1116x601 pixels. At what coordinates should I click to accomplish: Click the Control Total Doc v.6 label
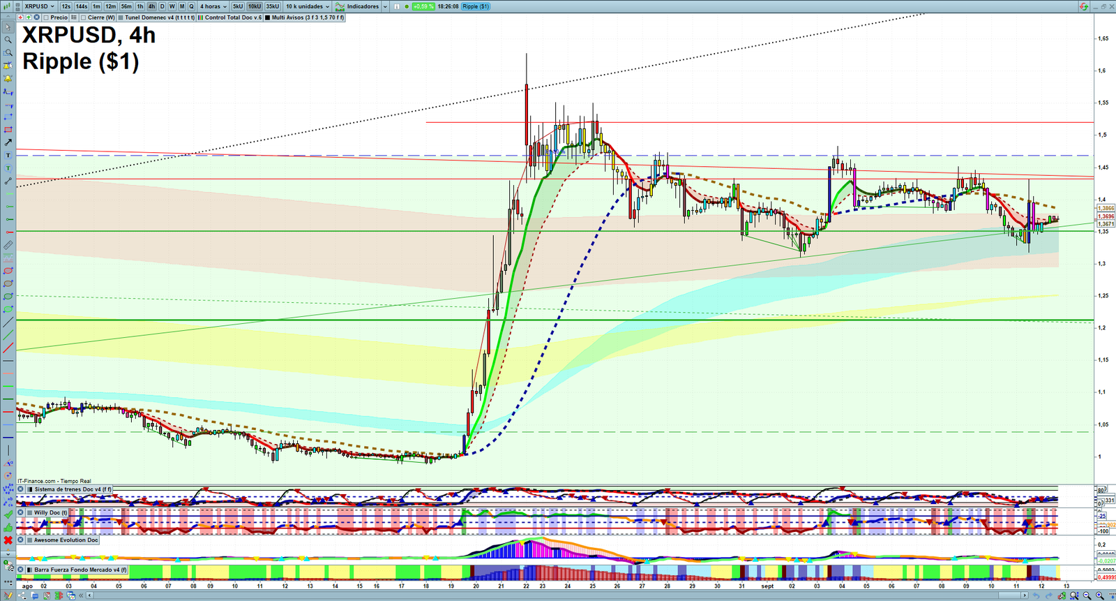(233, 17)
